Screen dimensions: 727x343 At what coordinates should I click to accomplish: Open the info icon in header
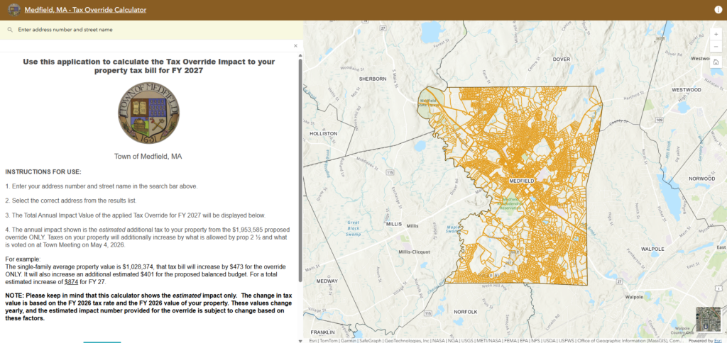click(717, 10)
